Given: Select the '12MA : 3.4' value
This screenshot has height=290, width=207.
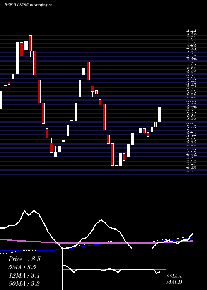Looking at the screenshot, I should (24, 275).
